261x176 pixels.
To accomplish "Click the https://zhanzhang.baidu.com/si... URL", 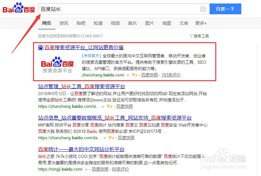I will click(x=69, y=106).
